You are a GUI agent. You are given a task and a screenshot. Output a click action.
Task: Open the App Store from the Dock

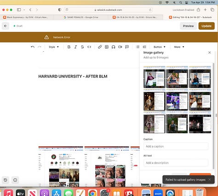[x=57, y=193]
